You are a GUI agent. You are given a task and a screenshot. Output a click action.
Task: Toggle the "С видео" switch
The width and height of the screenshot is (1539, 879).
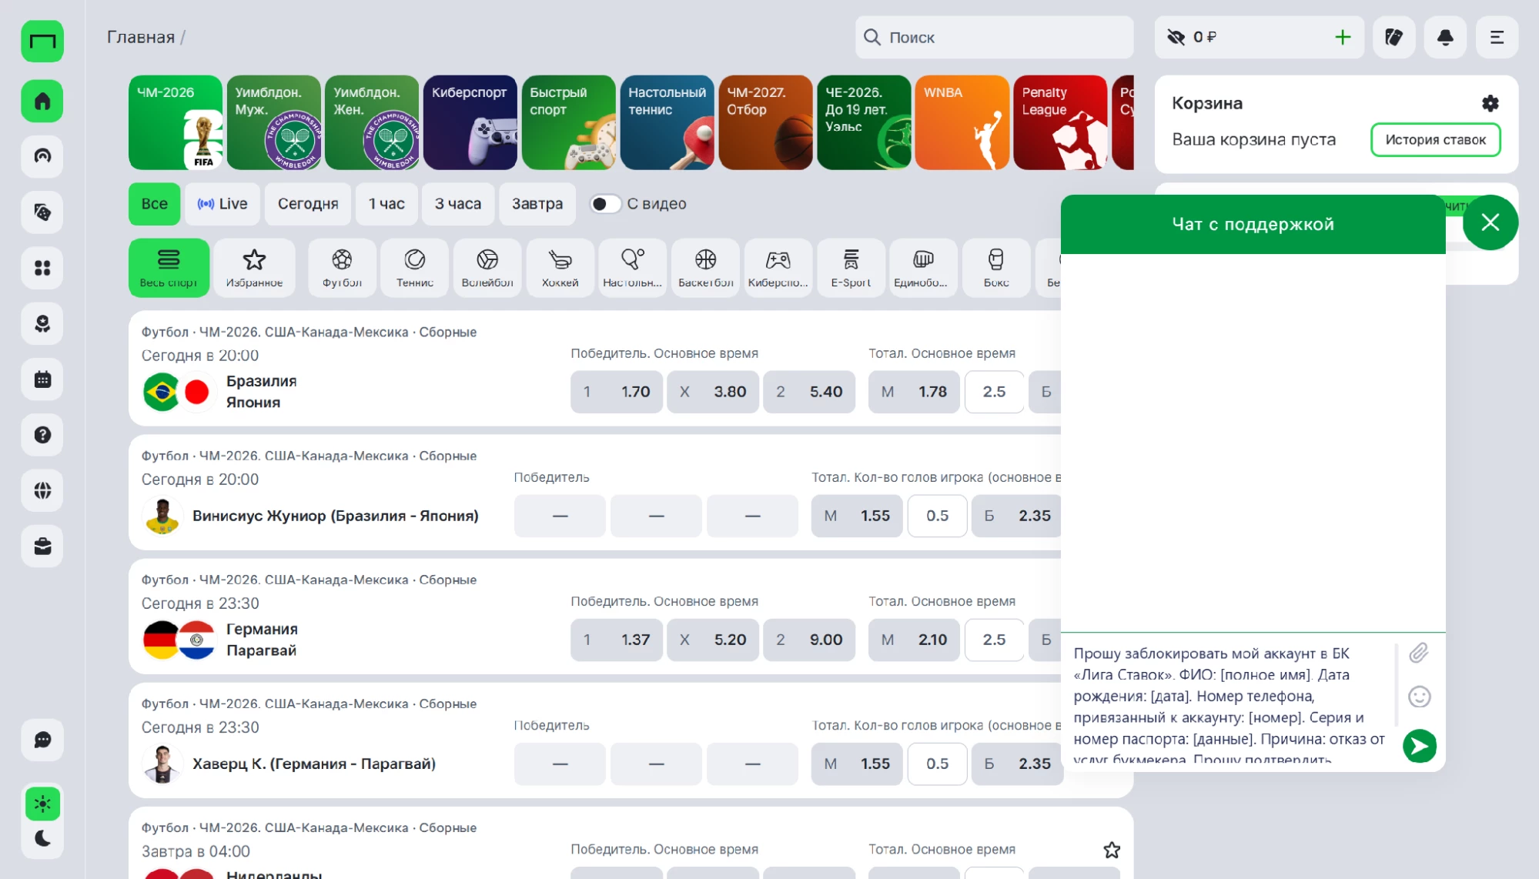coord(604,204)
